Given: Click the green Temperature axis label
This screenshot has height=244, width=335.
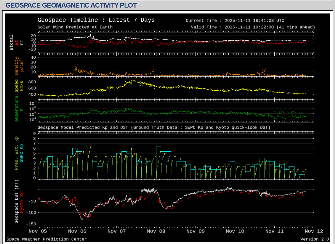Looking at the screenshot, I should (x=17, y=110).
